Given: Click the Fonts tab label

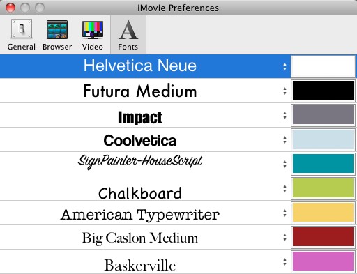Looking at the screenshot, I should click(128, 47).
